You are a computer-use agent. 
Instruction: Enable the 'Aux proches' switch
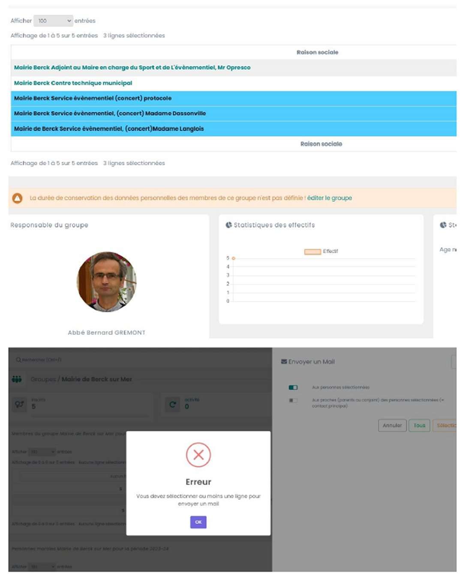click(x=293, y=400)
